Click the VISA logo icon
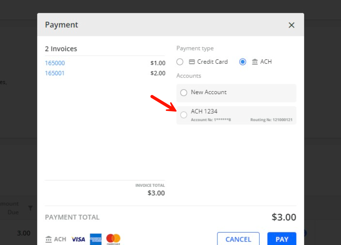The image size is (341, 245). point(78,239)
